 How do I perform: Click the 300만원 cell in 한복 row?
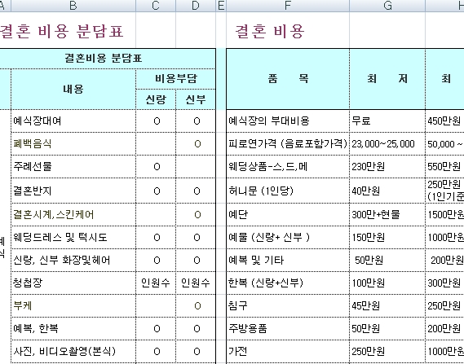[x=444, y=283]
